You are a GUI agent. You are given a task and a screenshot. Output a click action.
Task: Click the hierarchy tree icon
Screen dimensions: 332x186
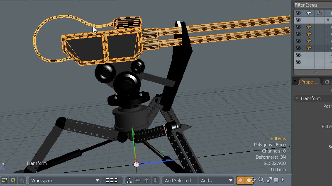pyautogui.click(x=129, y=180)
